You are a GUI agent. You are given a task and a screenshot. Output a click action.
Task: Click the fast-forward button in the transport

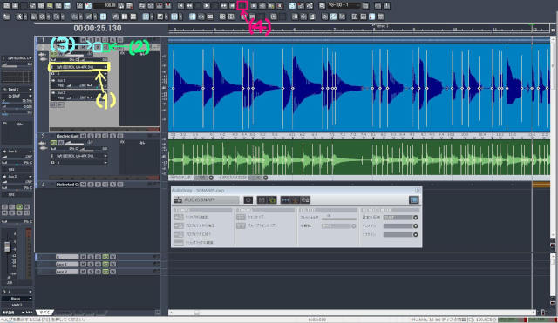[x=223, y=6]
